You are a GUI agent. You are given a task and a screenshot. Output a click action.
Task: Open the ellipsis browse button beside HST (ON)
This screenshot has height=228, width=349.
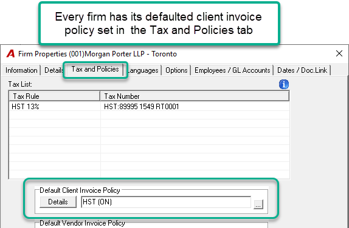[x=258, y=204]
